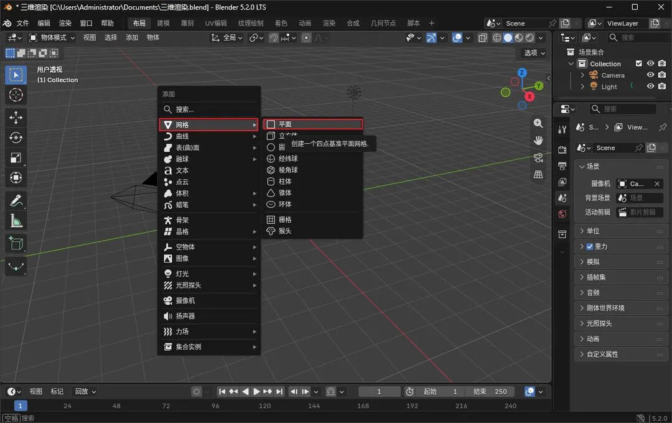The height and width of the screenshot is (423, 672).
Task: Expand Camera item in outliner
Action: [x=582, y=75]
